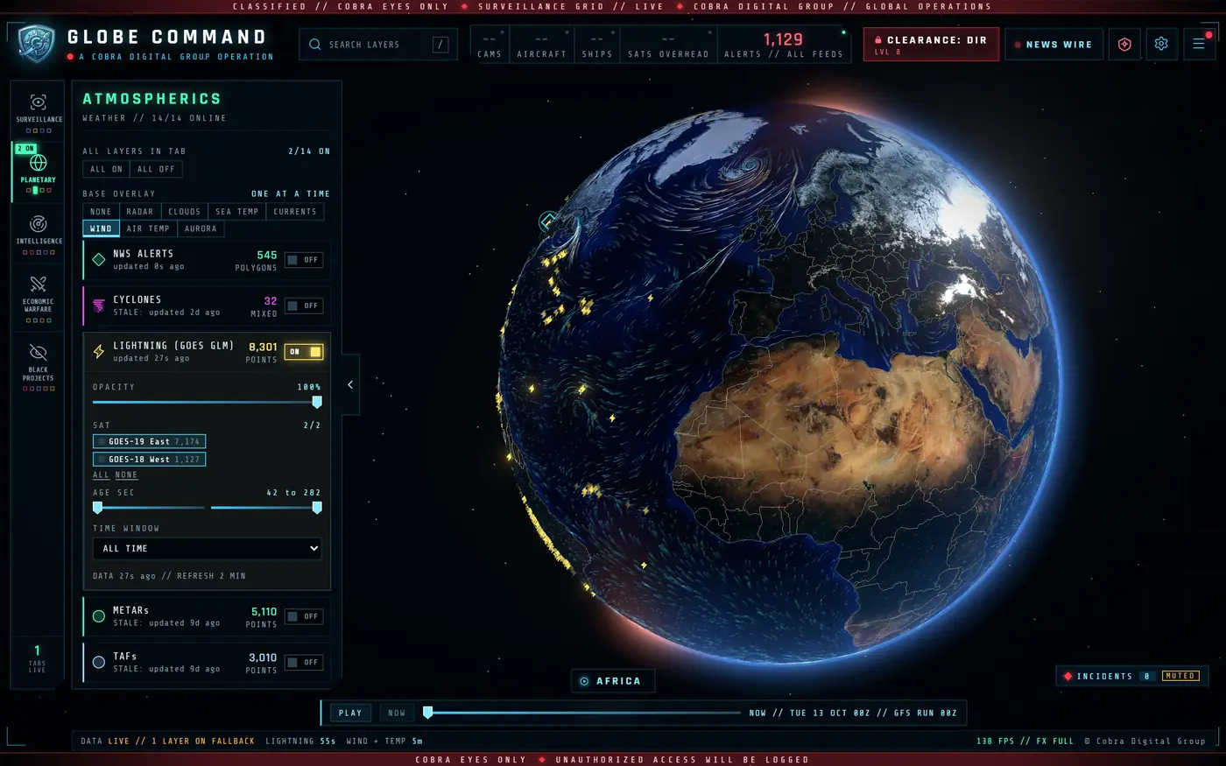This screenshot has height=766, width=1226.
Task: Focus the Search Layers field
Action: click(378, 44)
